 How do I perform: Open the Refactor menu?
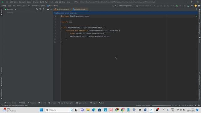click(x=35, y=2)
